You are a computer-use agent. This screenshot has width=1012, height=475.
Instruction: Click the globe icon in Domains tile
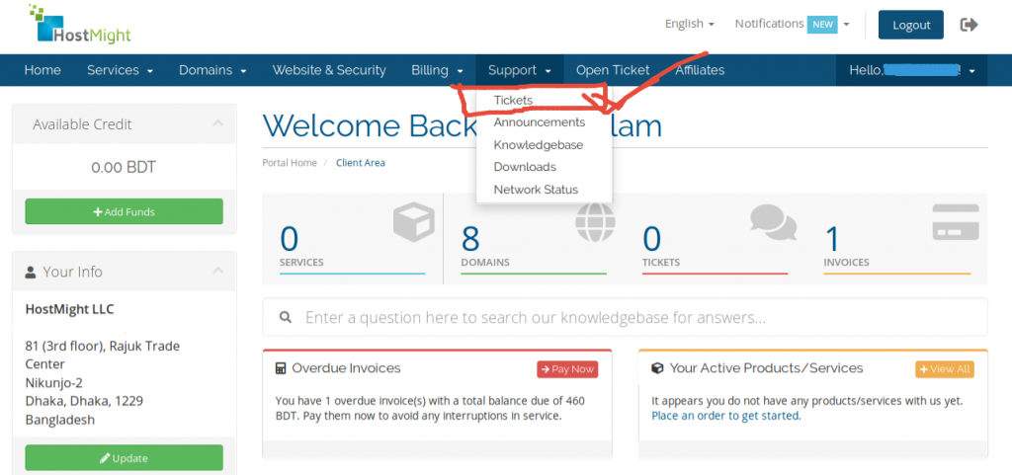[595, 222]
